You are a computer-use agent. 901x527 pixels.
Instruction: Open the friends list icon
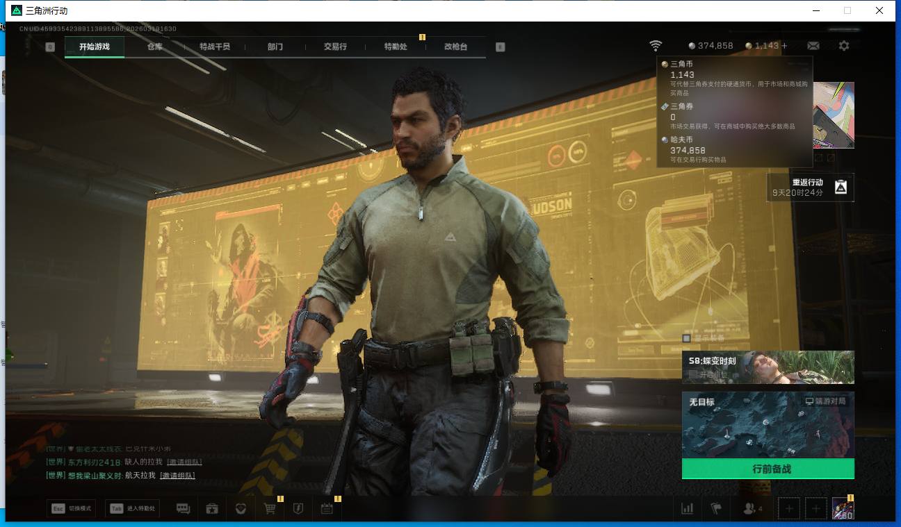click(x=752, y=509)
